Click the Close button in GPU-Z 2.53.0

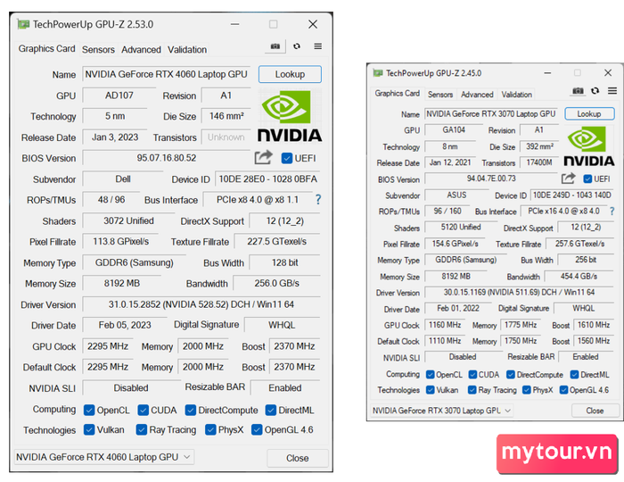[x=297, y=458]
